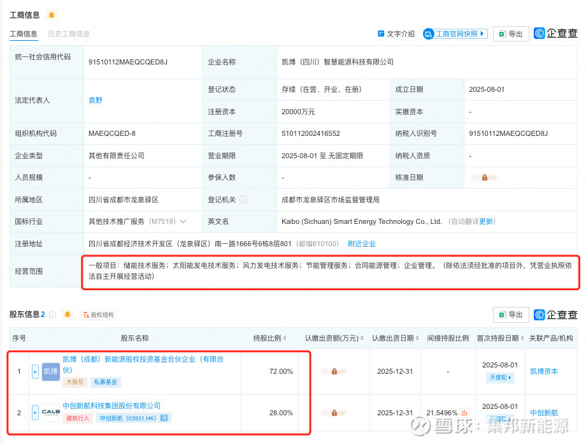586x444 pixels.
Task: Select company name 凯博（四川）智慧能源科技有限公司
Action: pos(338,62)
